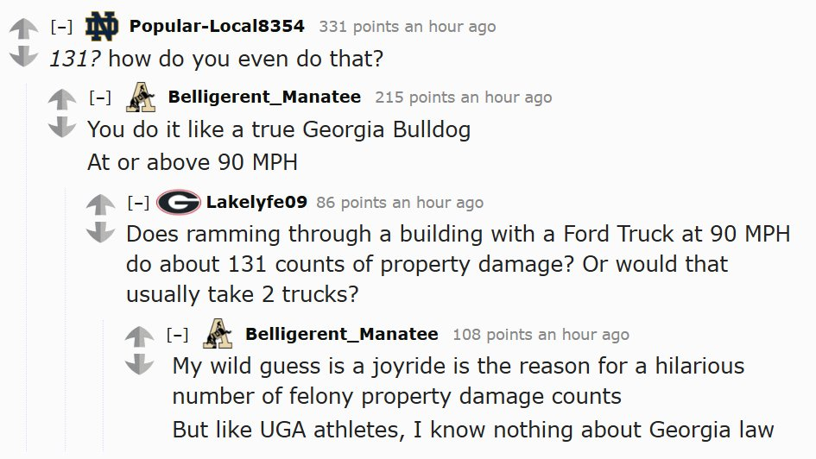Downvote Lakelyfe09's Ford Truck comment

(101, 231)
